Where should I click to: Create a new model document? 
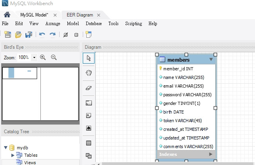point(7,35)
